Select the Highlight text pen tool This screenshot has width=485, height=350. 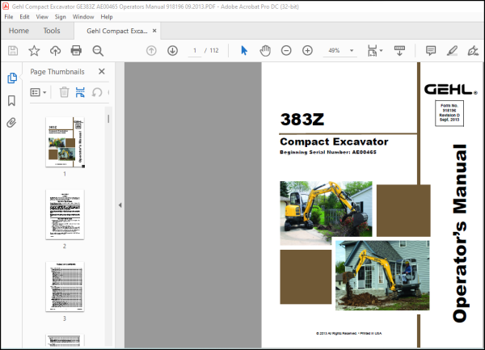[452, 50]
